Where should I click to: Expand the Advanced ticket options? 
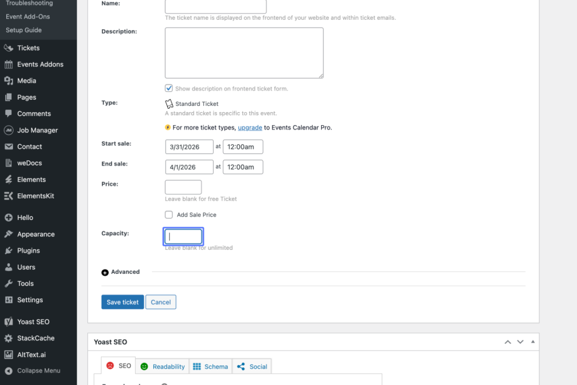click(x=121, y=272)
